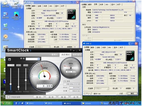
Task: Open the 智能监控 tab in SmartClock
Action: (x=77, y=55)
